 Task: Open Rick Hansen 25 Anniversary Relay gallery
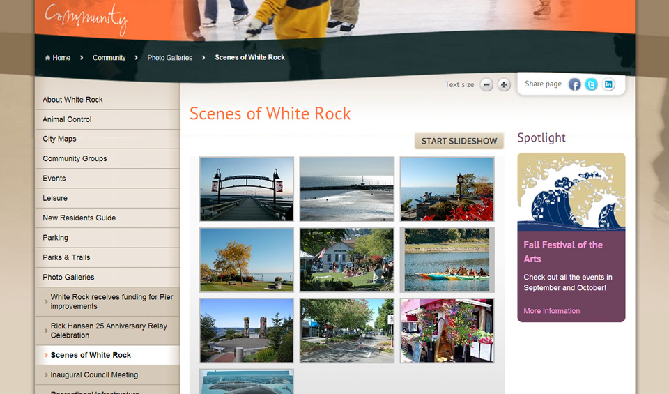[107, 331]
